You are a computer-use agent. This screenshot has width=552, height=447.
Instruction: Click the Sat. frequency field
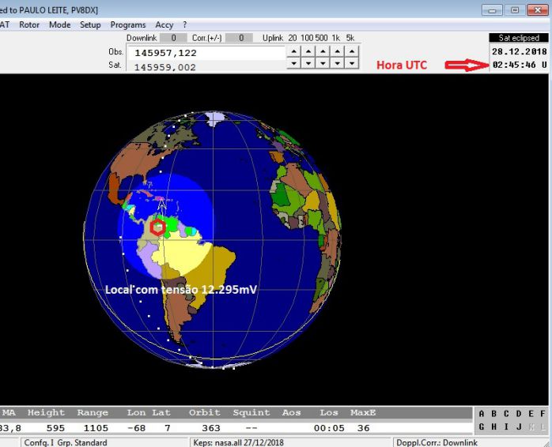click(x=206, y=67)
